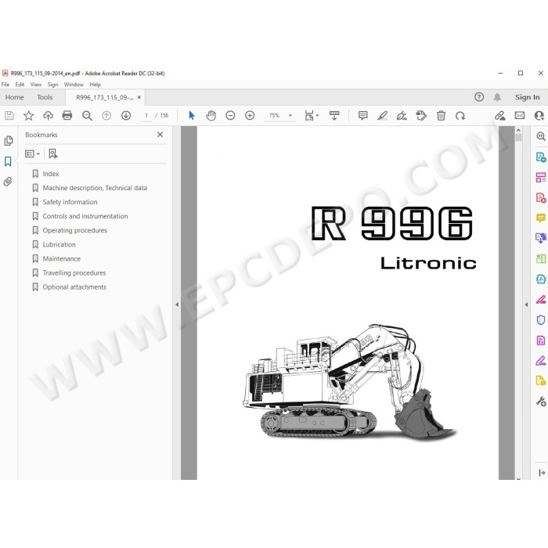Viewport: 548px width, 548px height.
Task: Rotate the page with rotate icon
Action: pyautogui.click(x=460, y=116)
